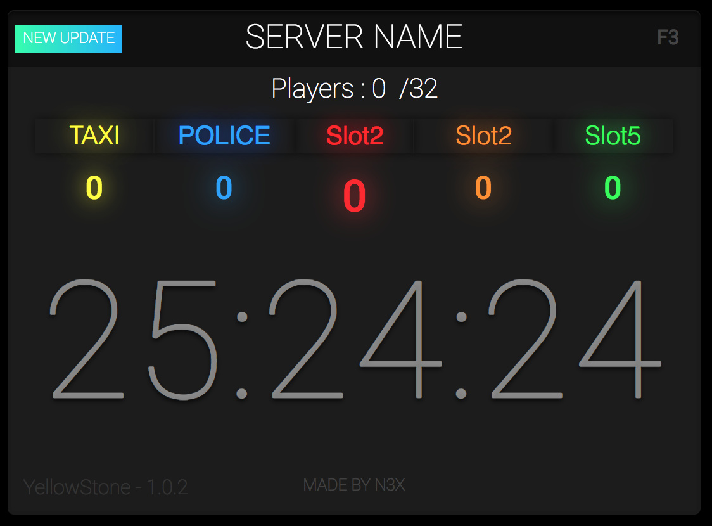Click the /32 max players value
The height and width of the screenshot is (526, 712).
pos(418,89)
